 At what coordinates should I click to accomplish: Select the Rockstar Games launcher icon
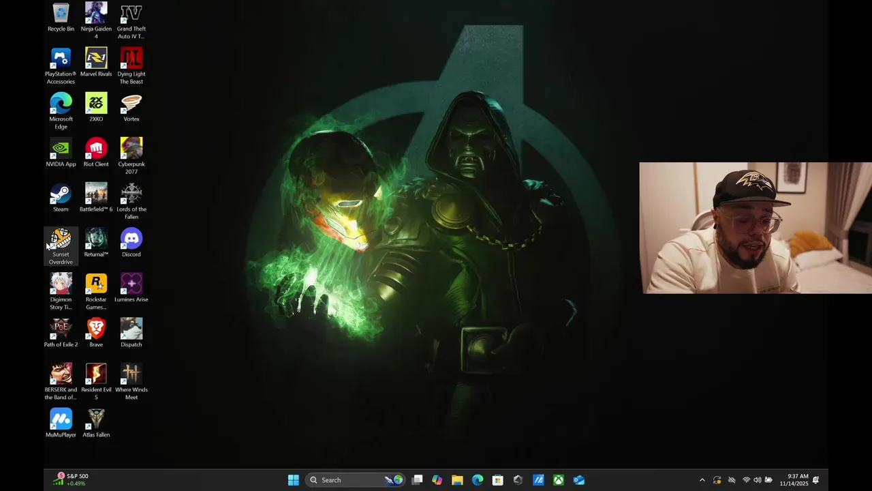coord(96,292)
